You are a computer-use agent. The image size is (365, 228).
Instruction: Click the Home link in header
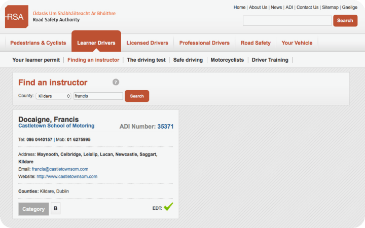[239, 7]
